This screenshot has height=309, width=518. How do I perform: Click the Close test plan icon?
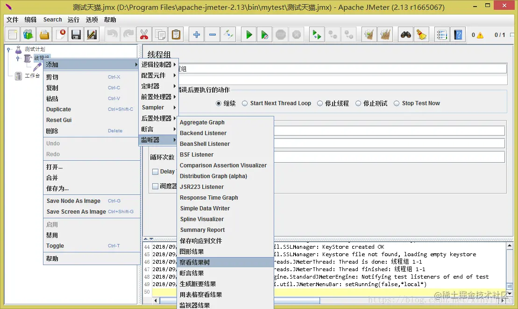click(x=60, y=35)
